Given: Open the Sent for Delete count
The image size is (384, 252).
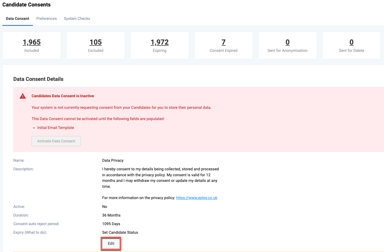Looking at the screenshot, I should [x=351, y=42].
